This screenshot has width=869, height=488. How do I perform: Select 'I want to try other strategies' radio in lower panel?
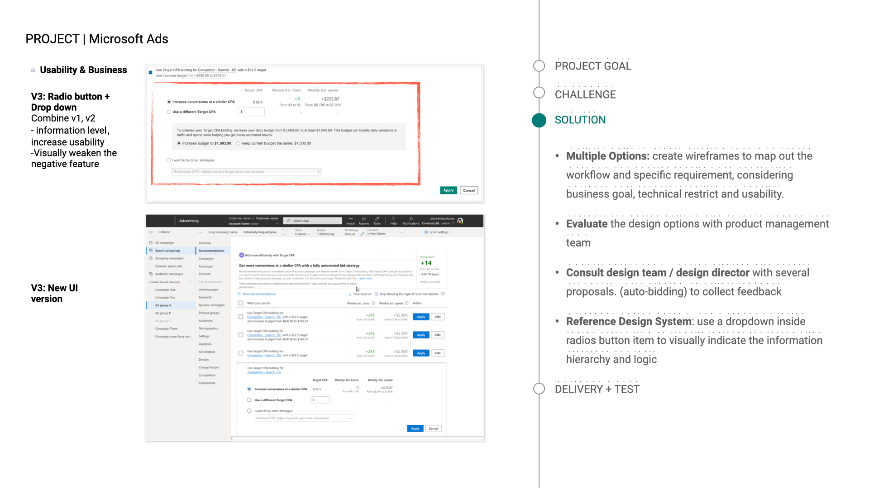(x=249, y=411)
